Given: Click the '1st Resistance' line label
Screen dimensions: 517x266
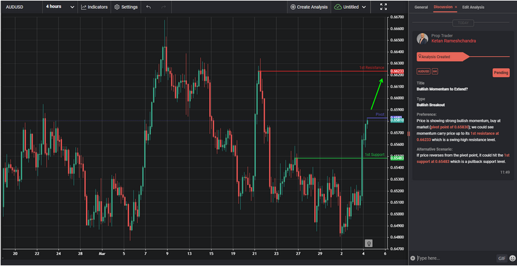Looking at the screenshot, I should [x=372, y=68].
